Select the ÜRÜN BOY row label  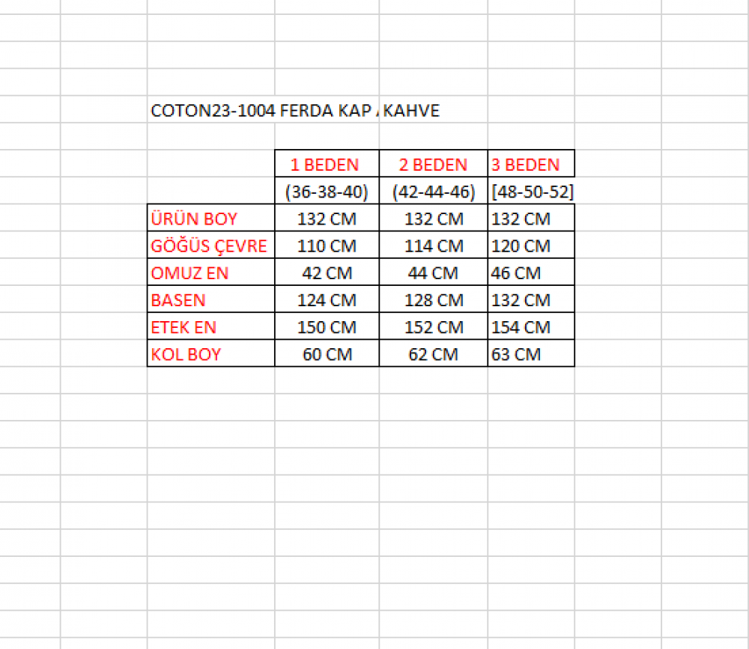(x=211, y=219)
